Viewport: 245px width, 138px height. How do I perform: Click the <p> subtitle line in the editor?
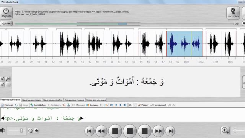[x=42, y=118]
